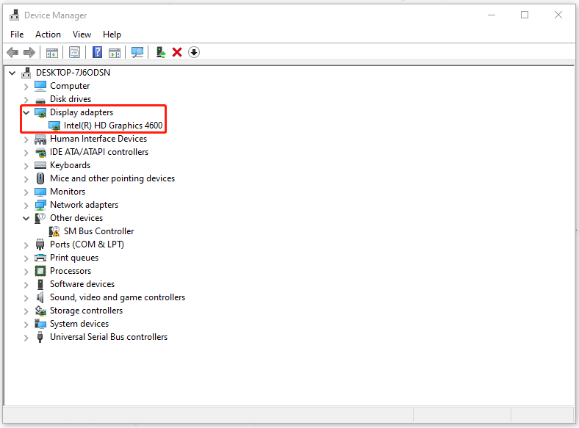Viewport: 579px width, 428px height.
Task: Expand the Human Interface Devices category
Action: pos(26,139)
